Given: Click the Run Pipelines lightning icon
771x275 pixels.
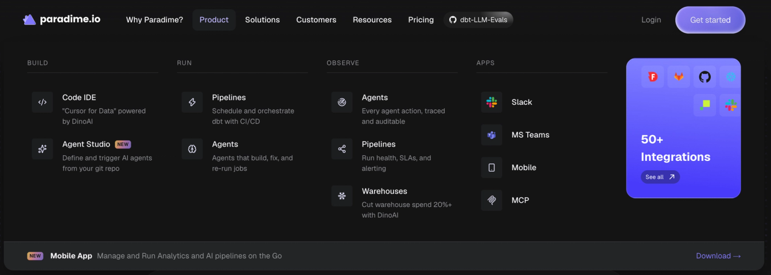Looking at the screenshot, I should (192, 103).
